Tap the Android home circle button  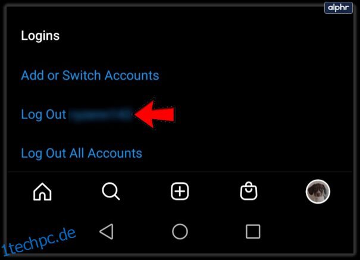180,231
